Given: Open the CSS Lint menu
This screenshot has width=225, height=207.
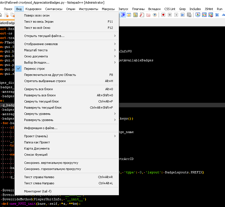Looking at the screenshot, I should [x=170, y=9].
